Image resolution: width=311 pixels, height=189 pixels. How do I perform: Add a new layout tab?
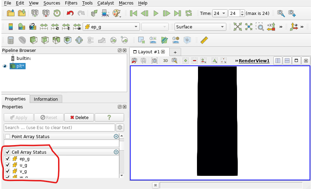pos(175,52)
